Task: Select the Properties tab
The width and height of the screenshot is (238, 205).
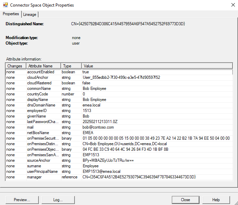Action: point(11,14)
